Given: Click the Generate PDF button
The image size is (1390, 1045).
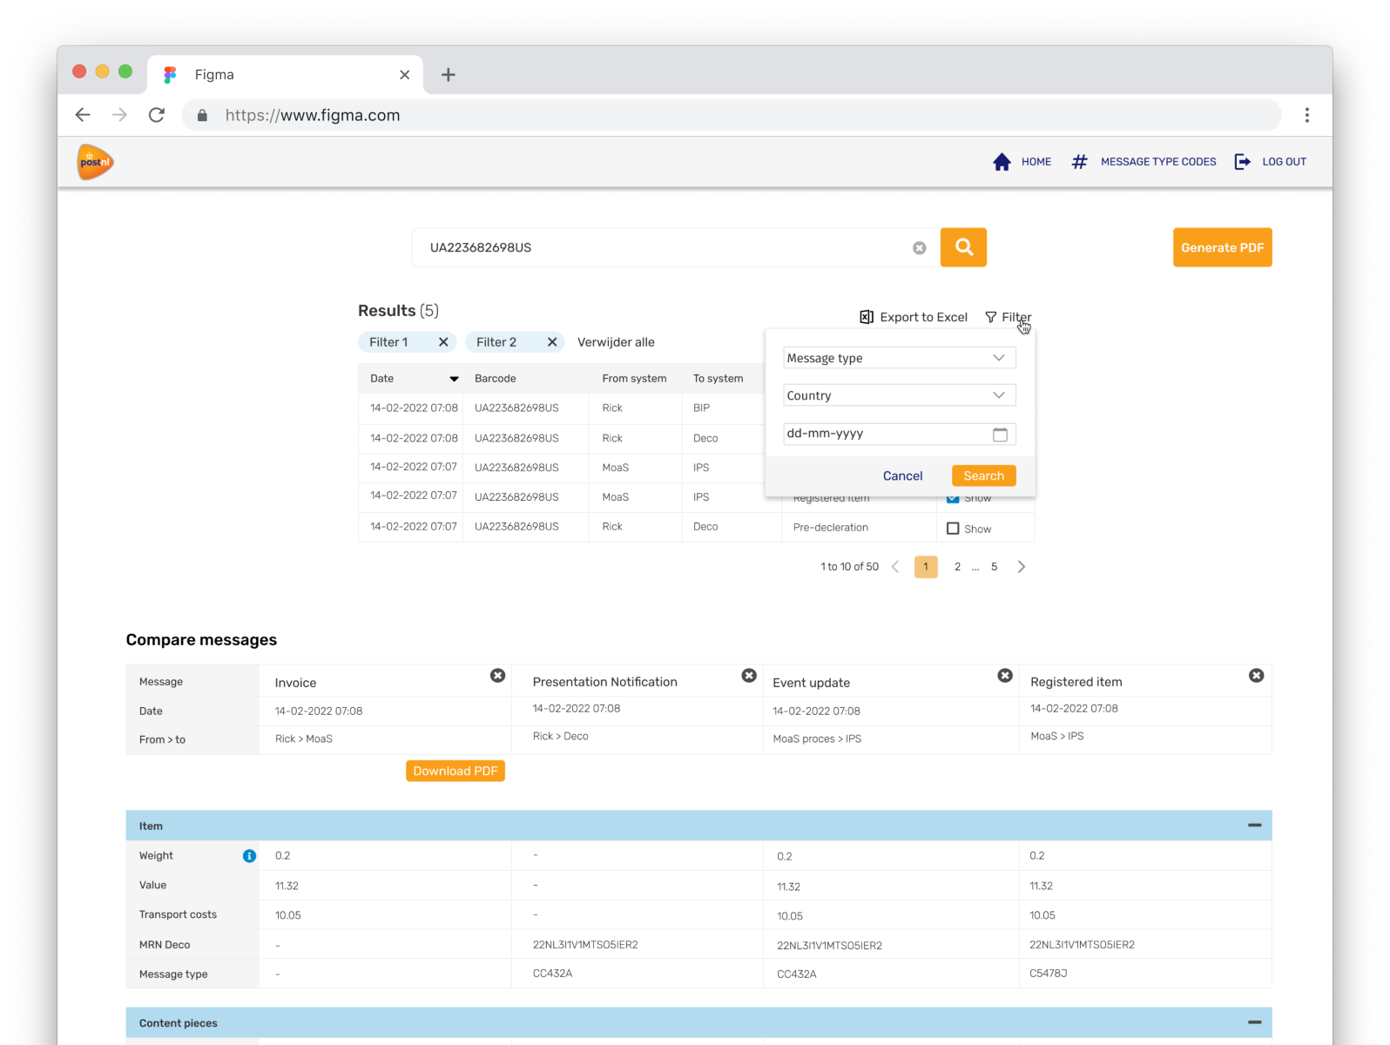Looking at the screenshot, I should [x=1222, y=247].
